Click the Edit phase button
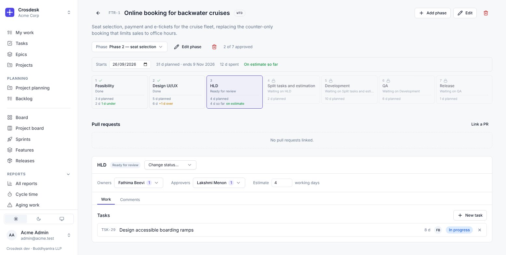 point(188,47)
